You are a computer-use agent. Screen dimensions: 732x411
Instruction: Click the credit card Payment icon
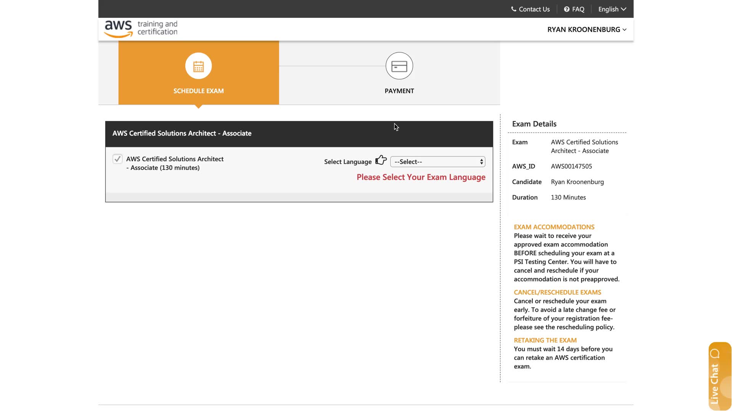tap(399, 66)
